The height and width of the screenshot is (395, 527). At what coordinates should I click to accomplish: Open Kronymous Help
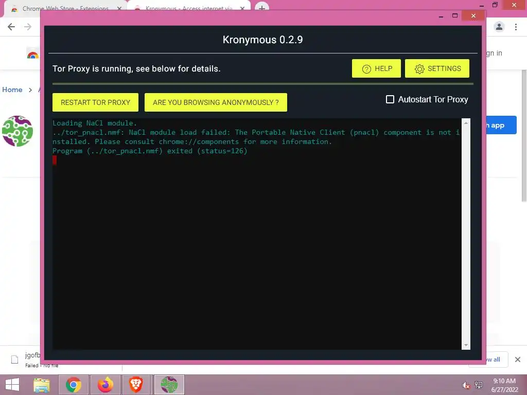[376, 68]
